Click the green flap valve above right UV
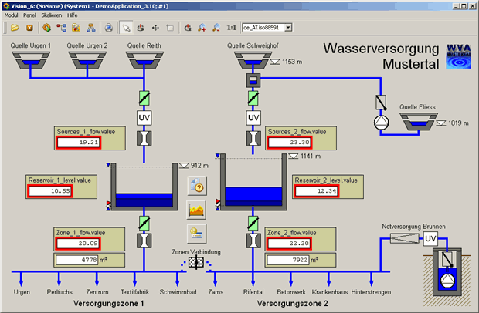This screenshot has width=479, height=313. click(x=253, y=98)
